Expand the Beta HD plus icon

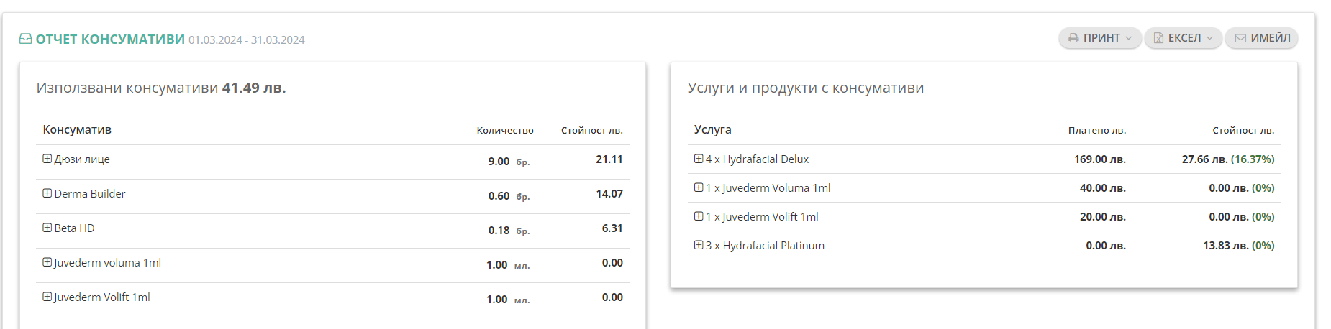(47, 228)
